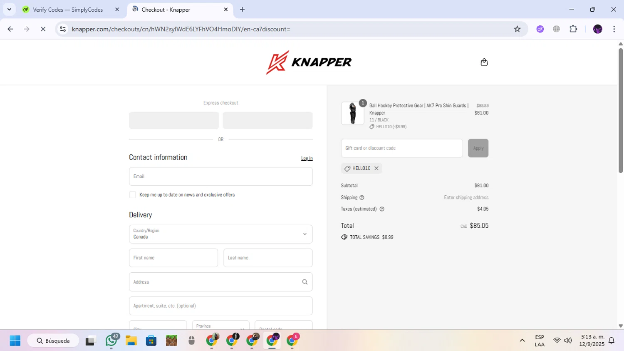
Task: Open Minecraft icon in the taskbar
Action: (171, 341)
